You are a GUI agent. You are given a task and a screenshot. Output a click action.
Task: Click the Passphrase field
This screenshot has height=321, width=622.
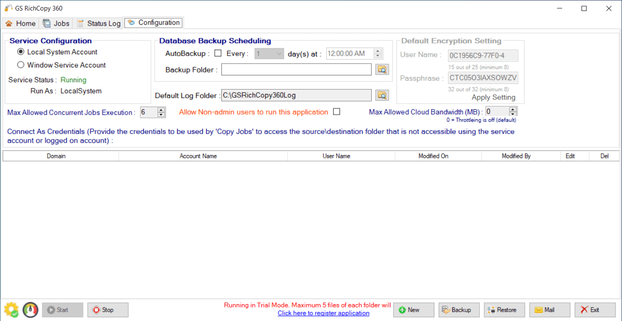click(x=483, y=78)
